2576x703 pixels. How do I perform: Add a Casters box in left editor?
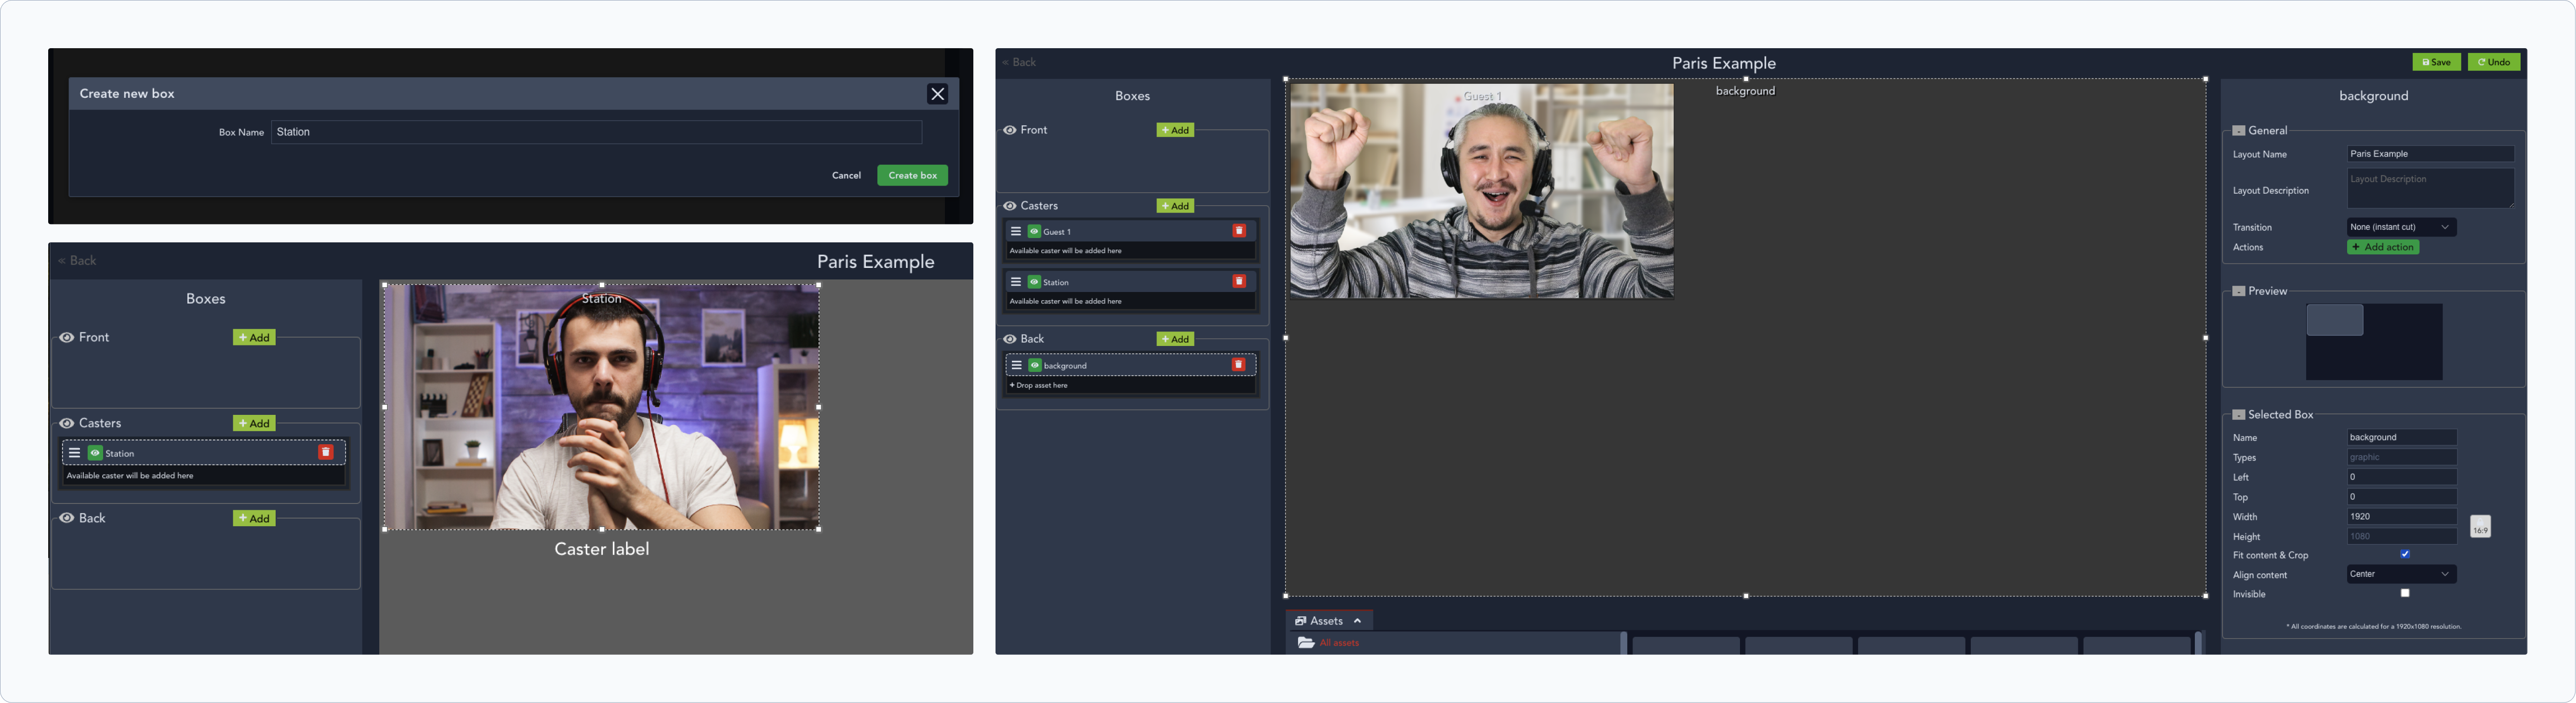pyautogui.click(x=254, y=424)
